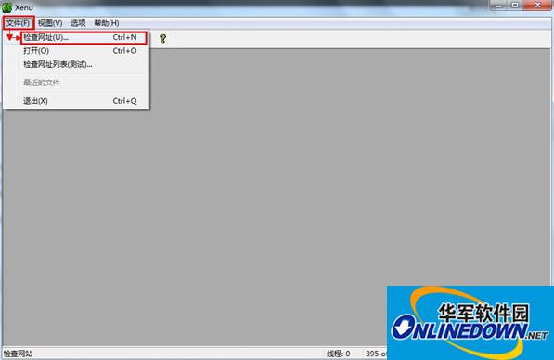Viewport: 554px width, 360px height.
Task: Open the 文件(F) menu
Action: pos(18,23)
